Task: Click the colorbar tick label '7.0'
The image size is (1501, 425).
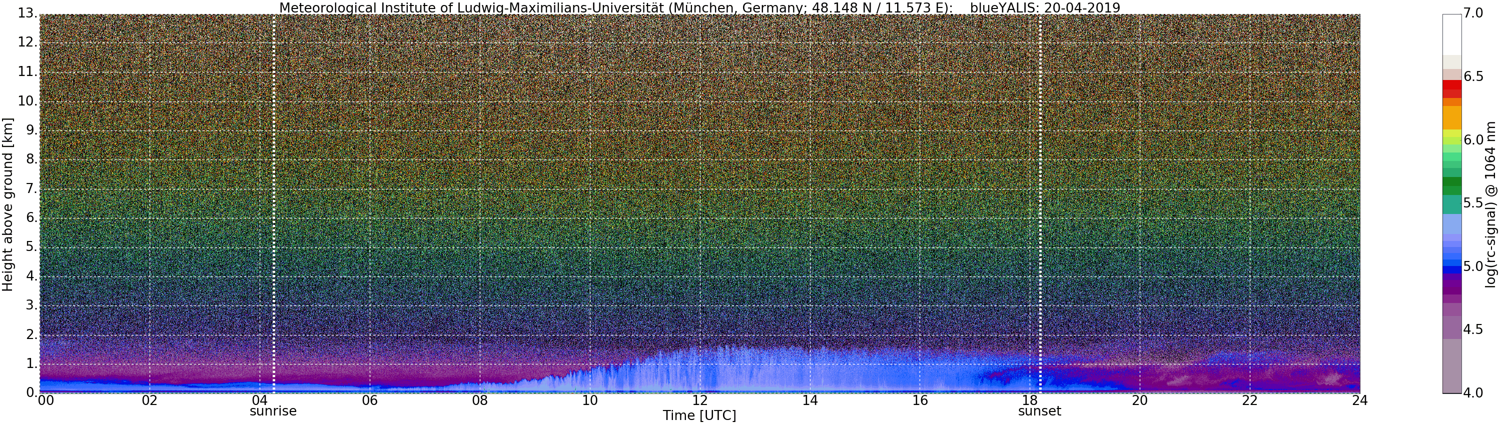Action: tap(1473, 13)
